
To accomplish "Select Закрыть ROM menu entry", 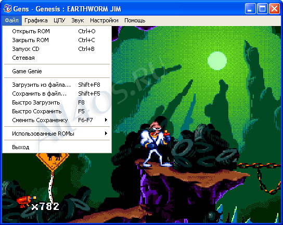I will point(57,40).
